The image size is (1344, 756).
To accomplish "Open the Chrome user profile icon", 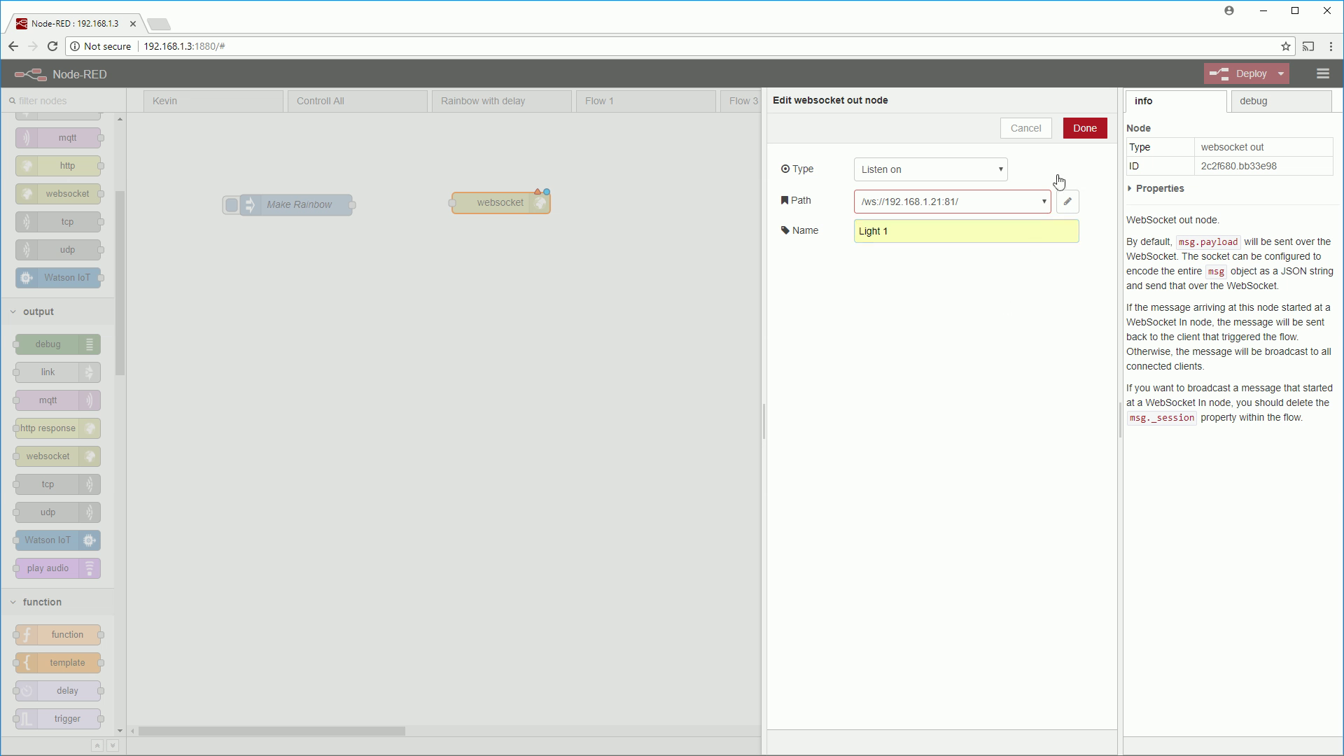I will 1229,10.
